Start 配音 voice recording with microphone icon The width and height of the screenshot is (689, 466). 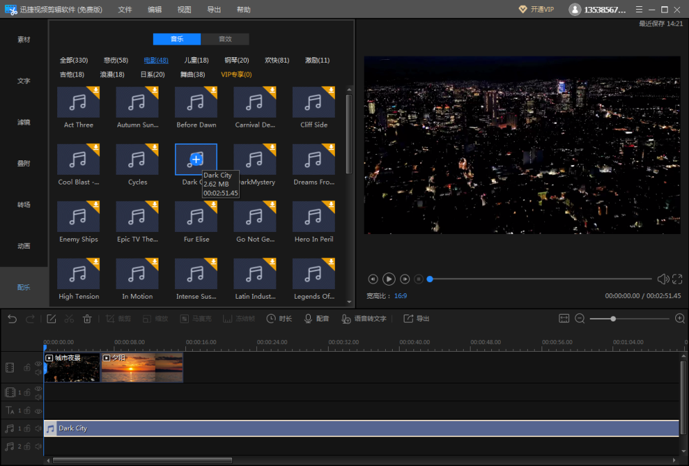click(x=316, y=319)
